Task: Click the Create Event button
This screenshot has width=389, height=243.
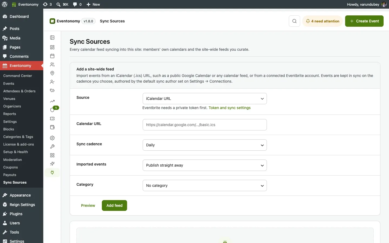Action: pyautogui.click(x=364, y=21)
